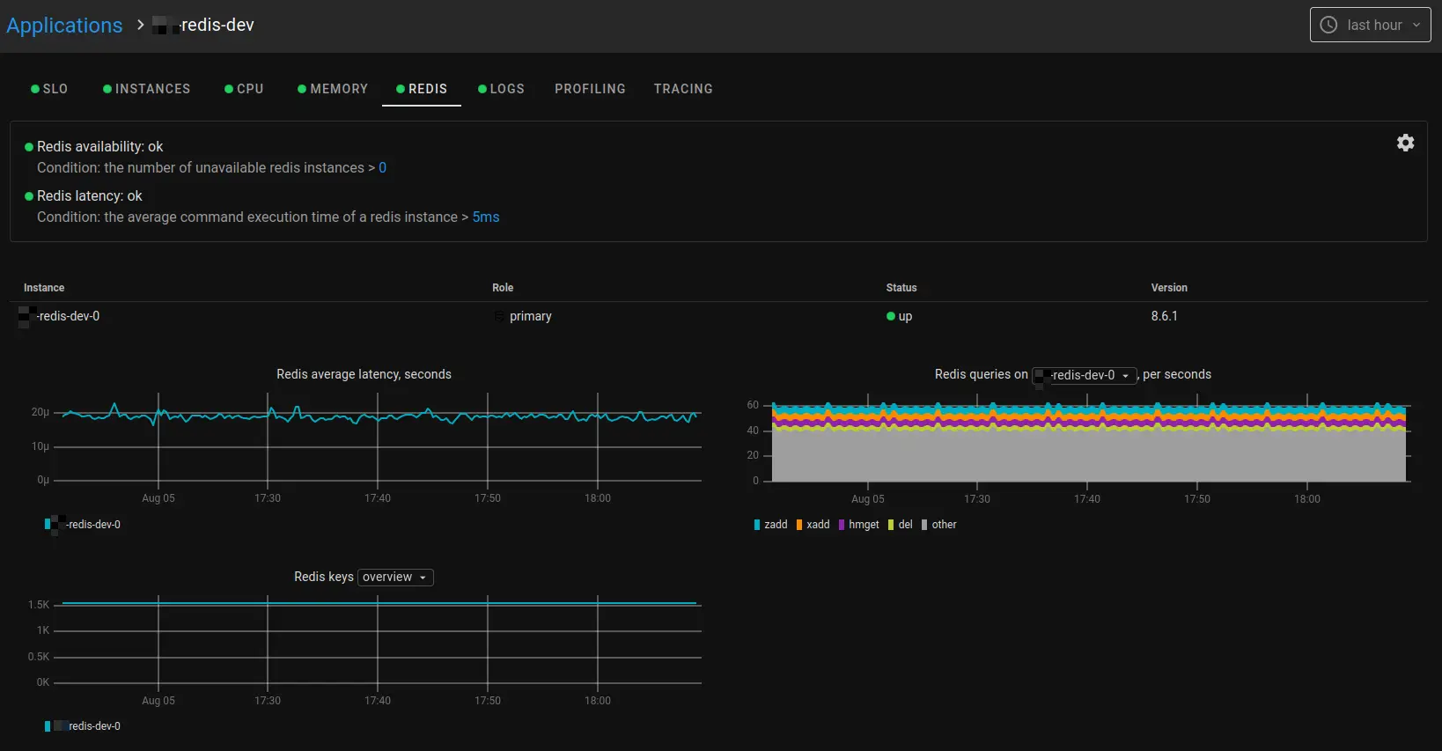Click the redis-dev breadcrumb application name
1442x751 pixels.
tap(203, 26)
